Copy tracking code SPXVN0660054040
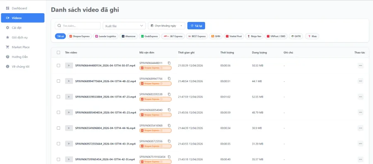Viewport: 373px width, 164px height. 169,110
